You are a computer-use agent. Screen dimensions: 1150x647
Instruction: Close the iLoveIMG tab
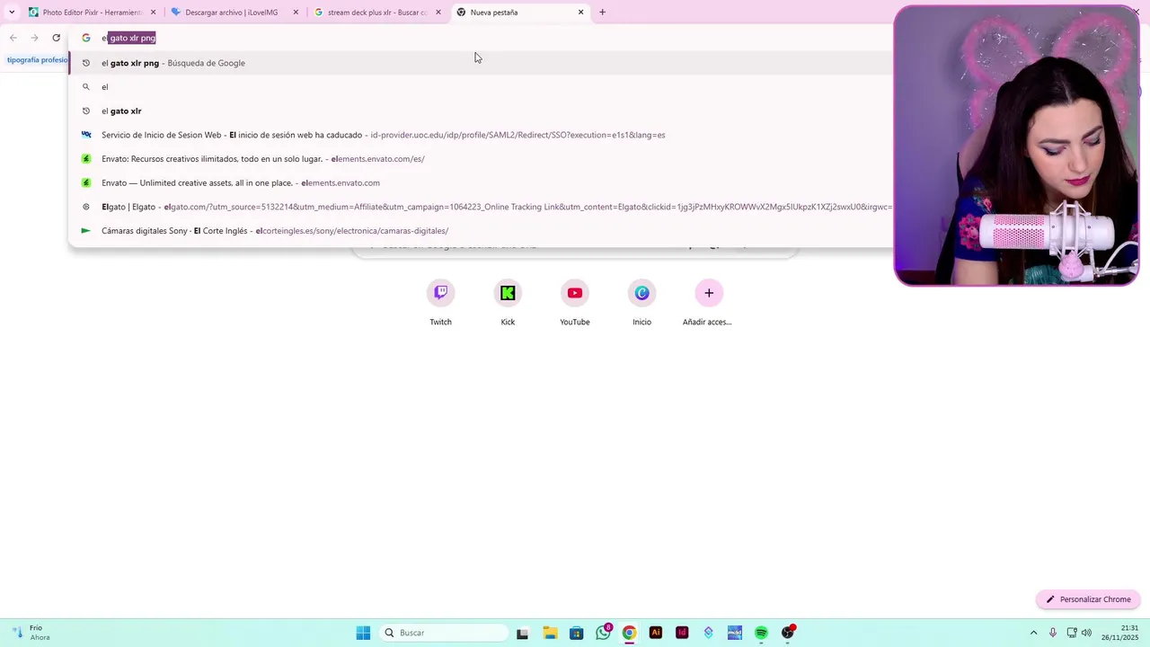point(296,13)
